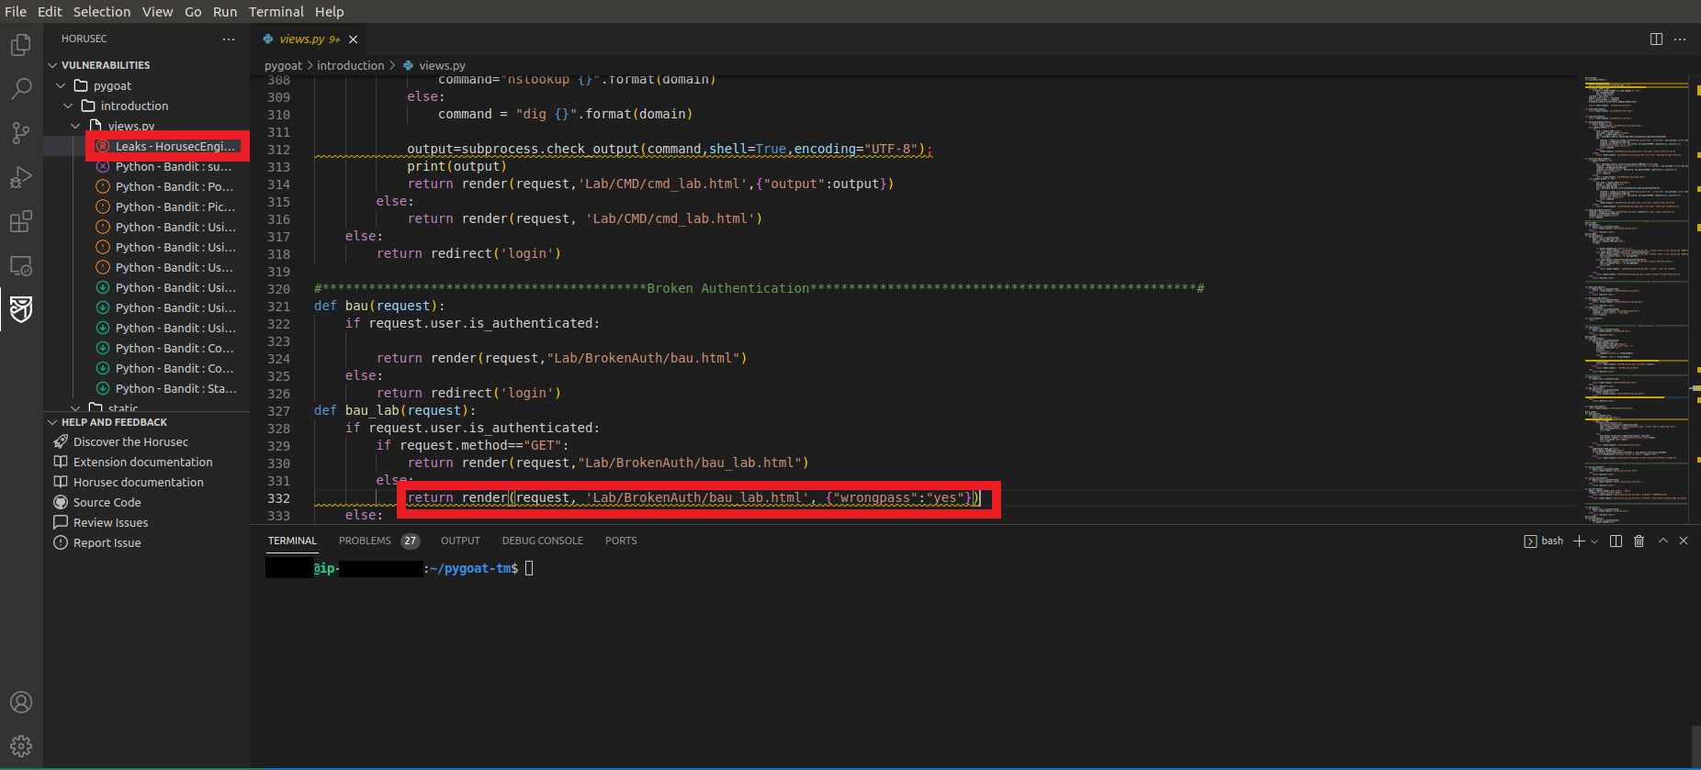Open the Selection menu
The height and width of the screenshot is (770, 1701).
pos(102,12)
